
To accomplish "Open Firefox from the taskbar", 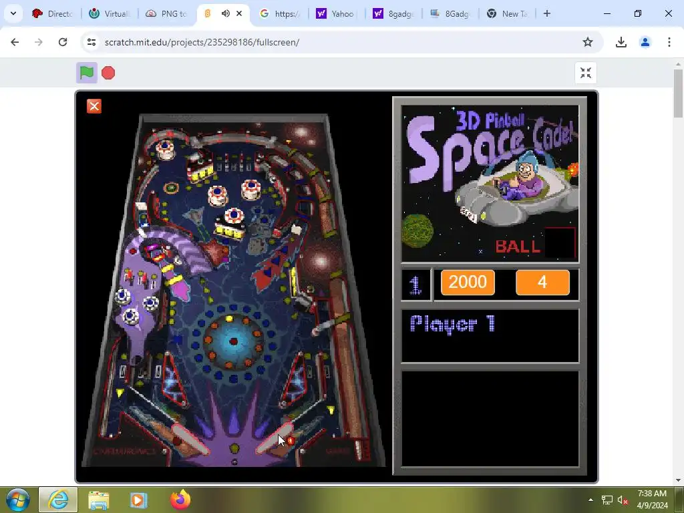I will pos(180,500).
